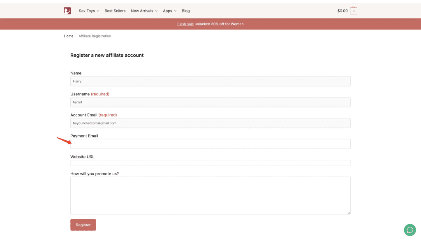Image resolution: width=421 pixels, height=241 pixels.
Task: Click into the Username field
Action: point(210,102)
